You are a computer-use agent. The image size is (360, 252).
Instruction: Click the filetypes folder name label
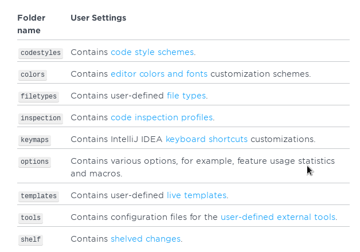pos(38,96)
